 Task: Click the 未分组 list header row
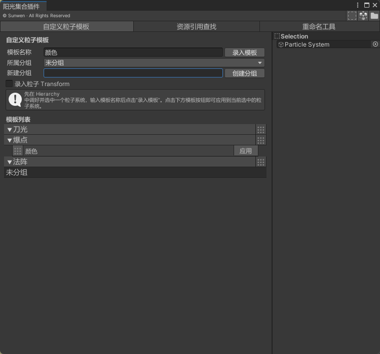click(135, 173)
